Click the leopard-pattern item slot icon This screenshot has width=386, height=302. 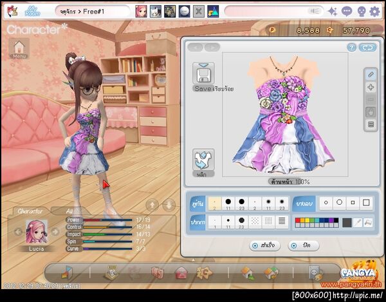170,12
